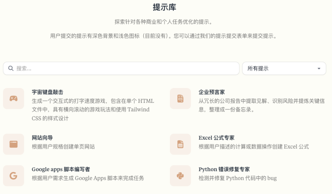Image resolution: width=332 pixels, height=194 pixels.
Task: Click the description text under 网站向导
Action: pos(63,147)
